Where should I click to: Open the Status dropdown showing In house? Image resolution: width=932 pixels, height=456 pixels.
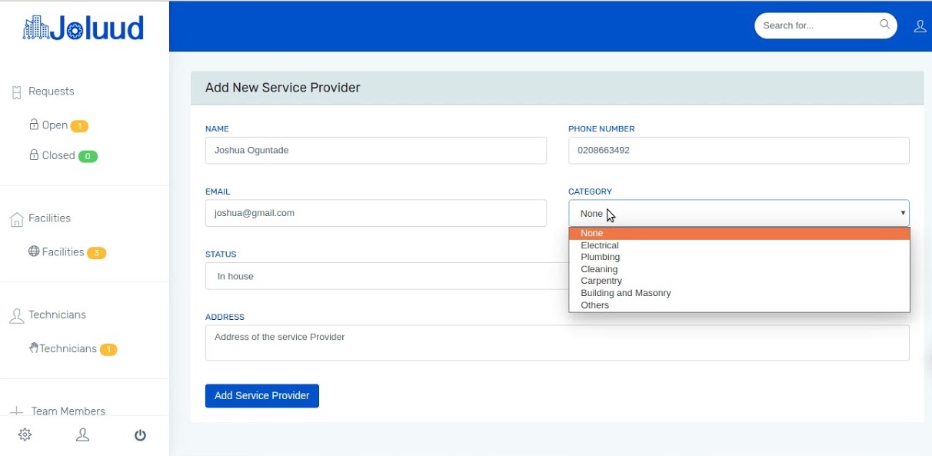[384, 276]
